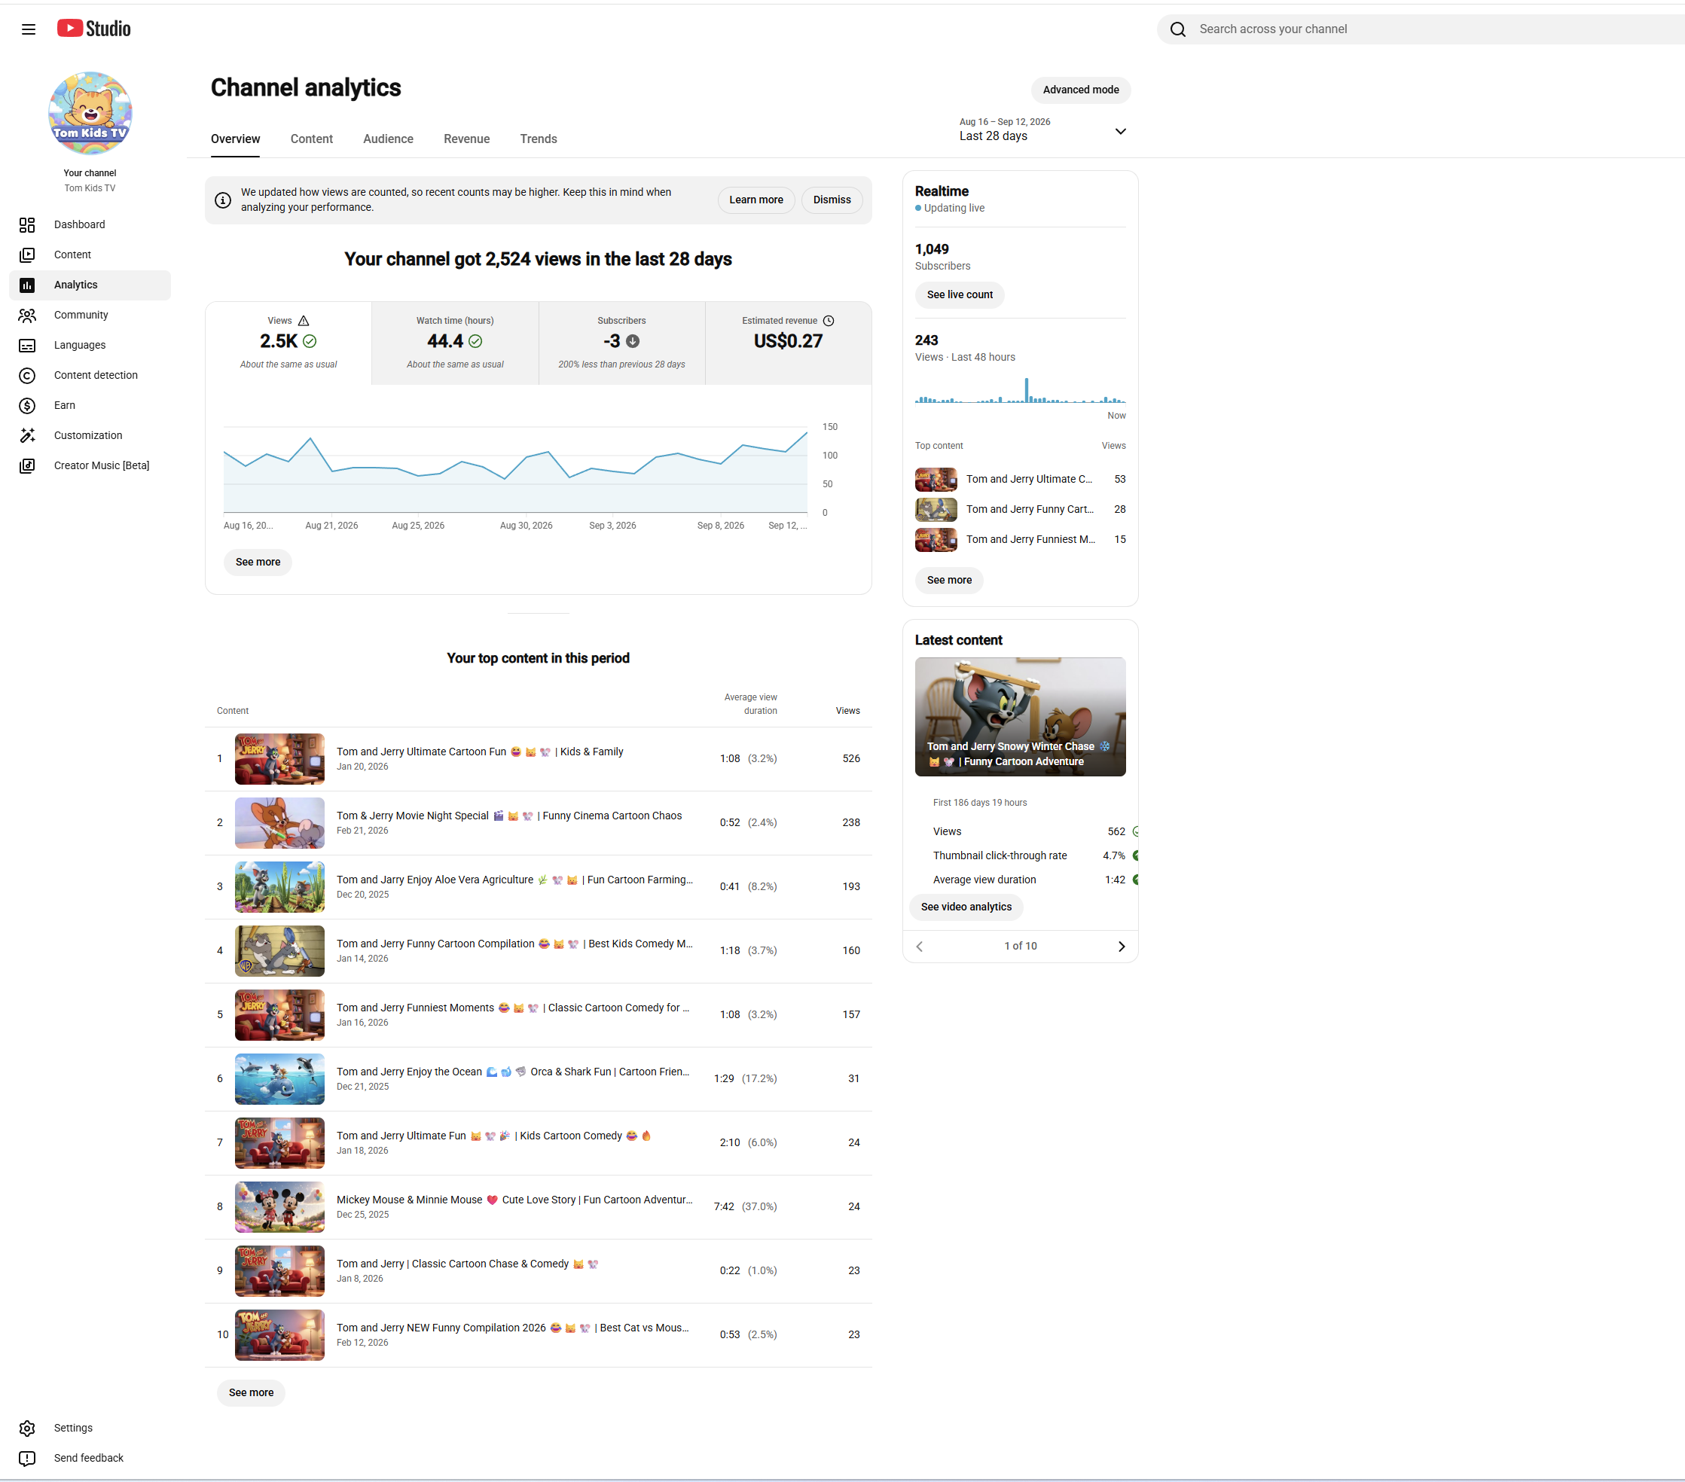The image size is (1685, 1482).
Task: Select the Watch time (hours) metric card
Action: pos(455,343)
